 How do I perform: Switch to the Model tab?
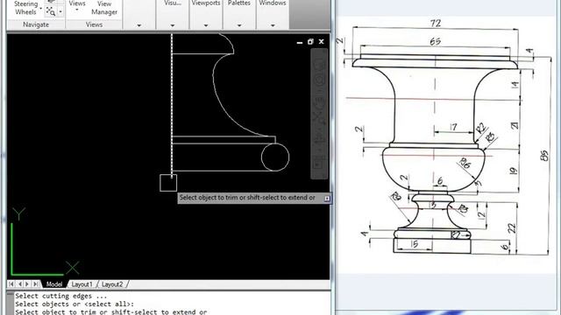(54, 284)
